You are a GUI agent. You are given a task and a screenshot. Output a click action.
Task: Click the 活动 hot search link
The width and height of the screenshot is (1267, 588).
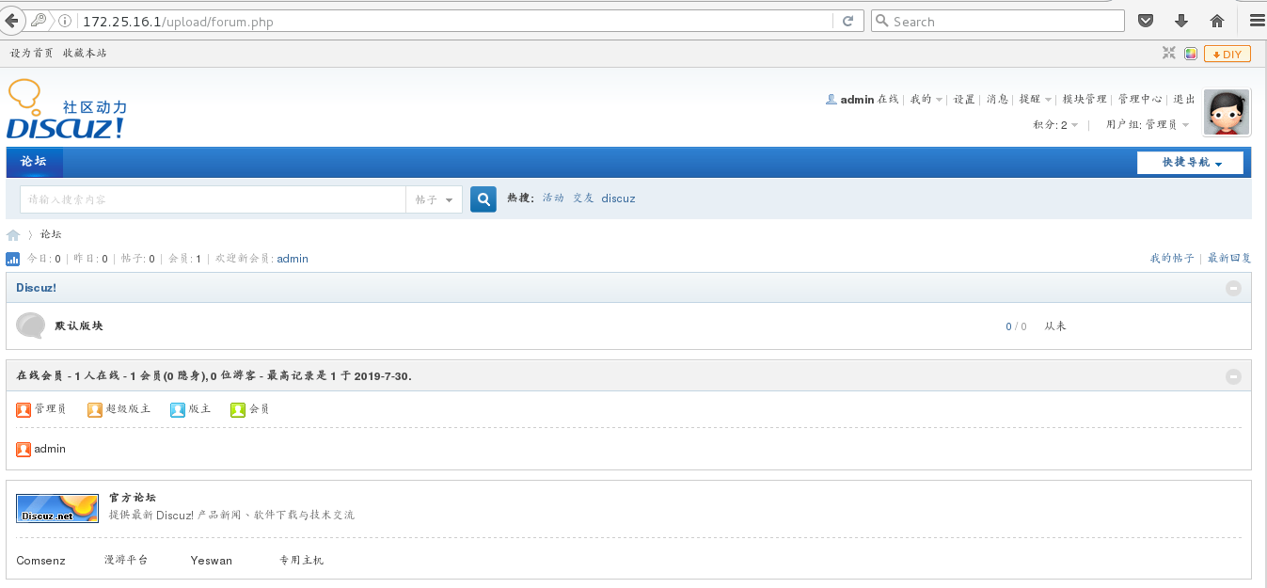click(x=553, y=199)
